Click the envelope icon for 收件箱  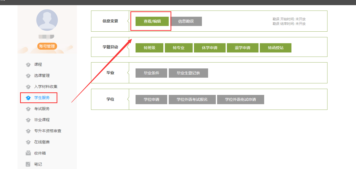pos(28,153)
